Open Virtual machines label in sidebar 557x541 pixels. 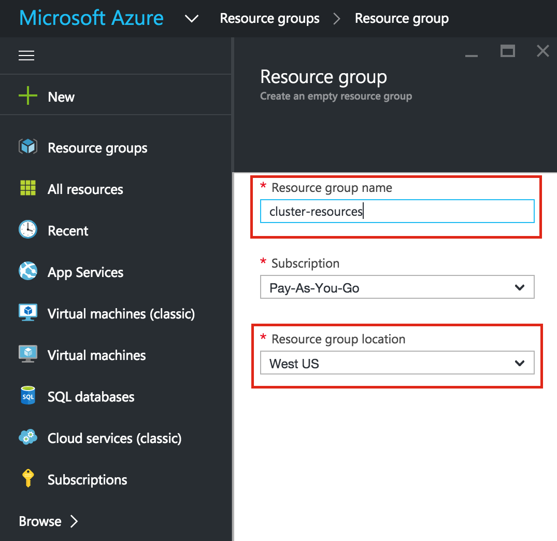click(96, 355)
